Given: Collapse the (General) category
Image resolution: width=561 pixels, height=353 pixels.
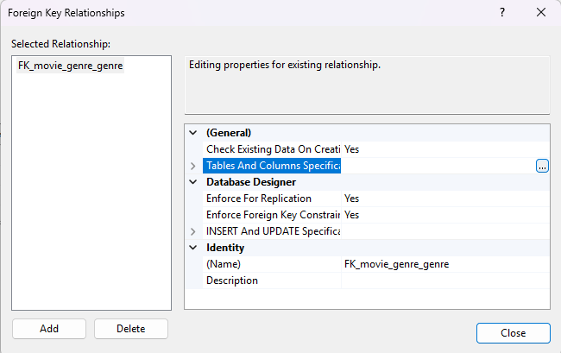Looking at the screenshot, I should coord(192,133).
